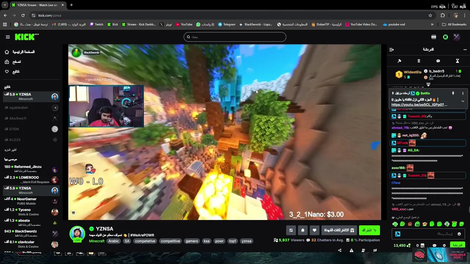
Task: Collapse the chat panel with the arrow-lines icon
Action: [391, 49]
